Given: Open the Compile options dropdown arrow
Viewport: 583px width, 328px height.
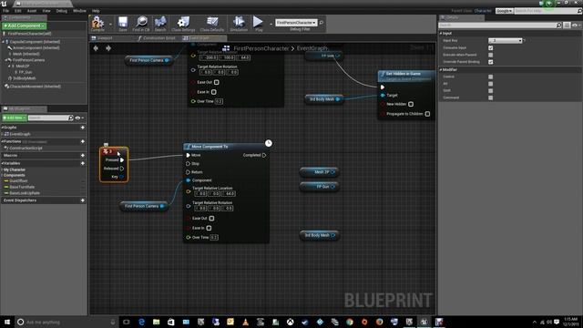Looking at the screenshot, I should (110, 24).
